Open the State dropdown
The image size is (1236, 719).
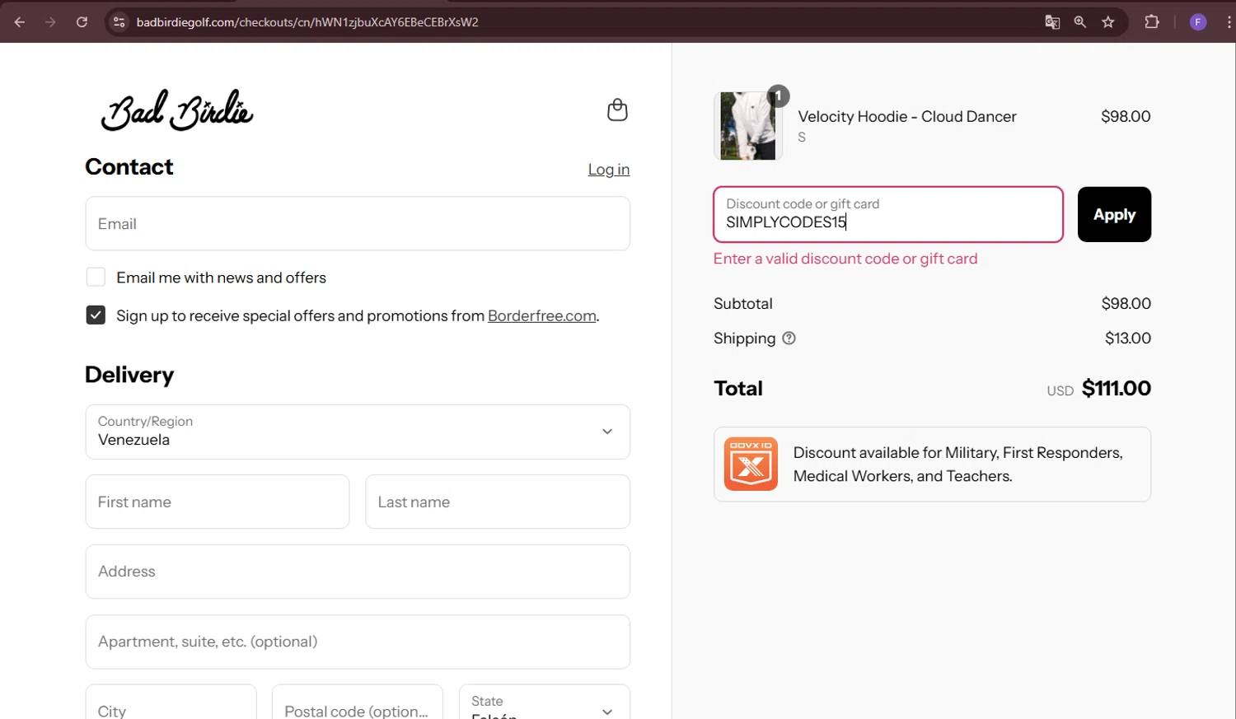coord(544,702)
